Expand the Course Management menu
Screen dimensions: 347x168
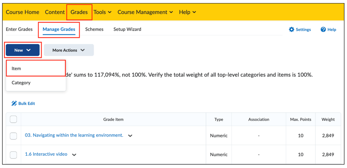[x=145, y=12]
